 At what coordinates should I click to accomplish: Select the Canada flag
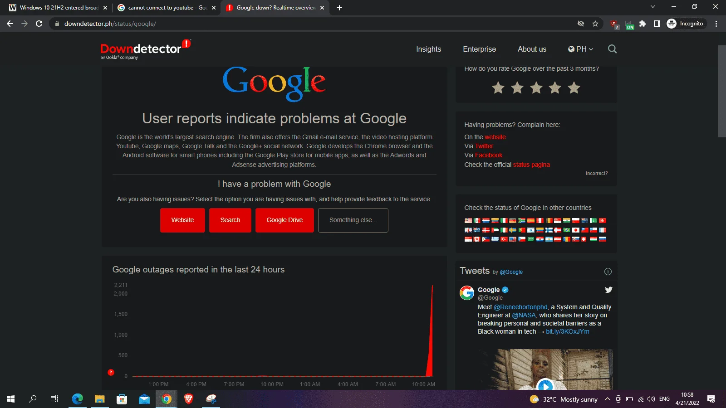pos(477,239)
